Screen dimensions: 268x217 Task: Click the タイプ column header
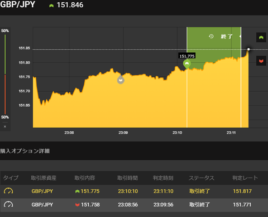[11, 178]
